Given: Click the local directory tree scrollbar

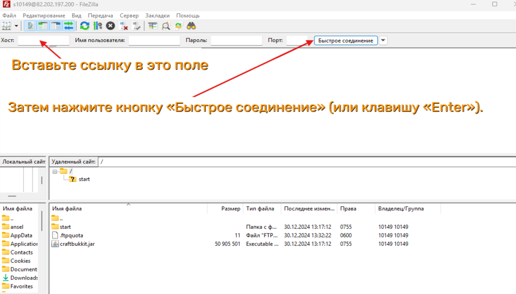Looking at the screenshot, I should click(42, 180).
